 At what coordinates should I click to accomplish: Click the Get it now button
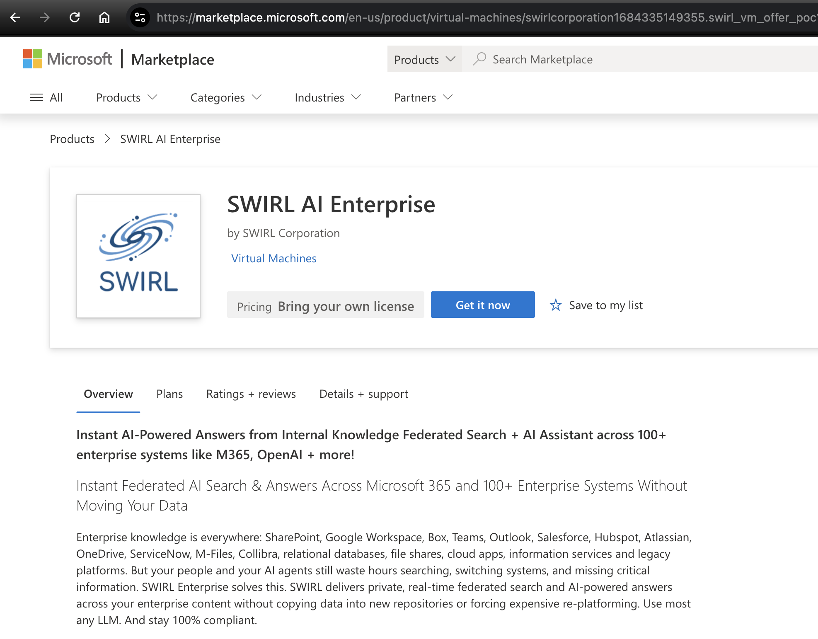tap(482, 305)
